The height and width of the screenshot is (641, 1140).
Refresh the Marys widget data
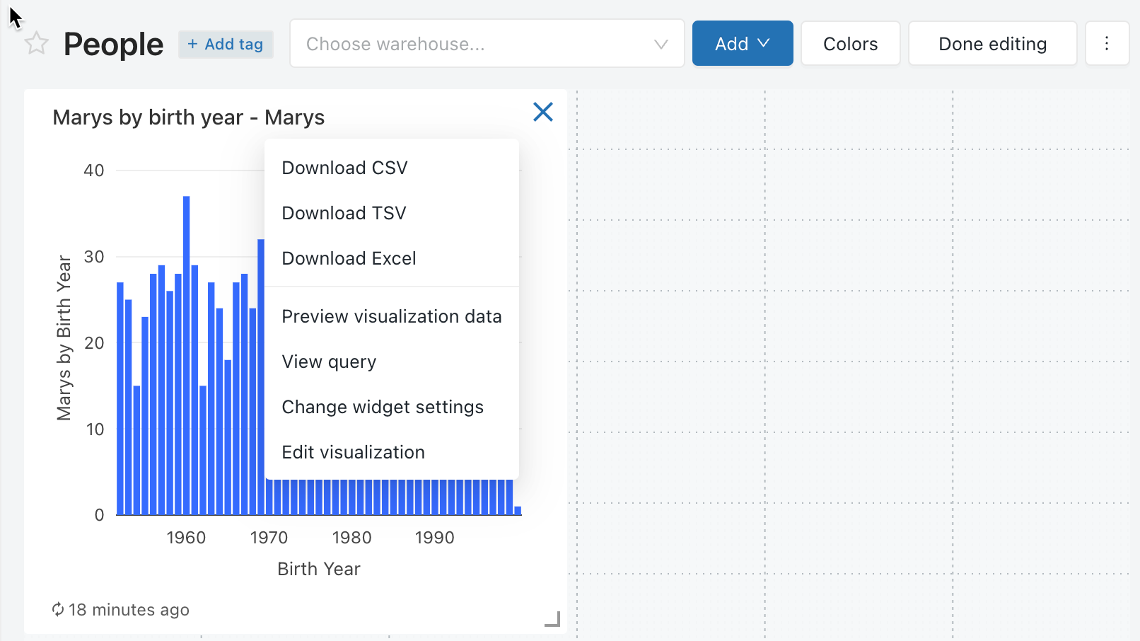point(58,609)
